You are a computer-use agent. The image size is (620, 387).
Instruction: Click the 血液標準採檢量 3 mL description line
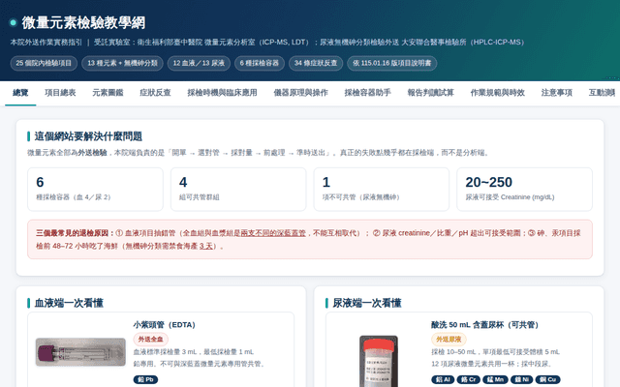click(194, 352)
